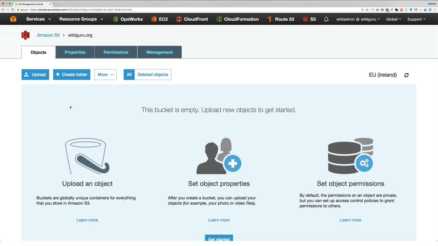The image size is (438, 246).
Task: Click the red S3 icon beside the breadcrumb
Action: click(26, 35)
